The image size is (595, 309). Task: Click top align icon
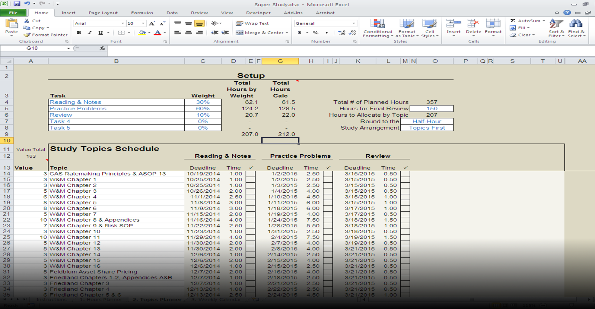click(178, 23)
